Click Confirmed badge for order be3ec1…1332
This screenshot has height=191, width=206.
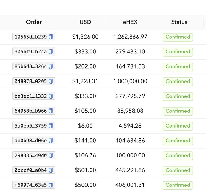[x=178, y=96]
